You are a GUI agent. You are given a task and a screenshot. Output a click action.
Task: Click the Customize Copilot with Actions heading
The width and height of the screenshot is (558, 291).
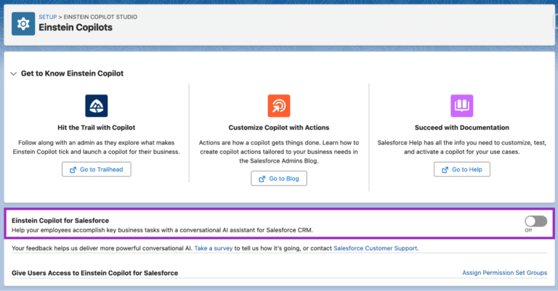(279, 127)
